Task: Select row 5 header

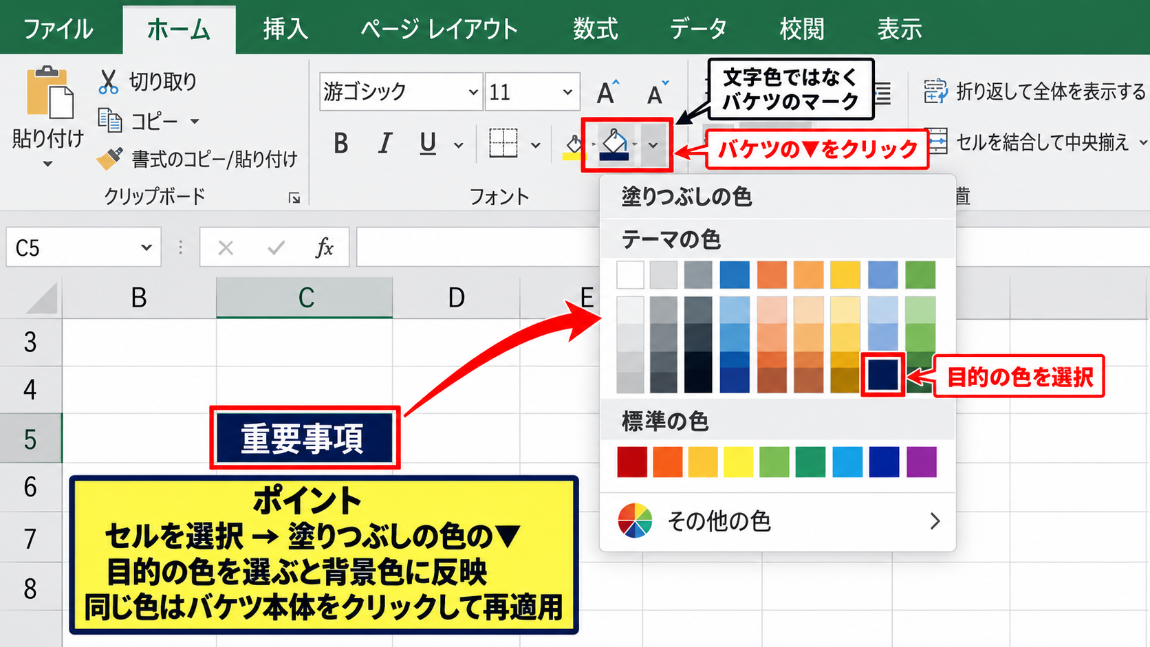Action: (31, 439)
